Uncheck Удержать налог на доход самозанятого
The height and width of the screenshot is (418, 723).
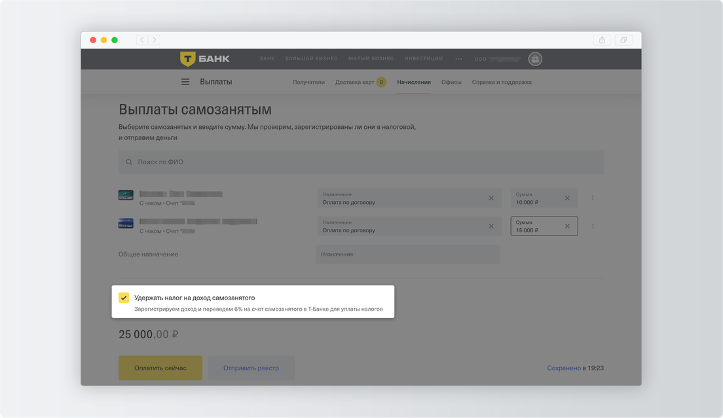(x=124, y=298)
